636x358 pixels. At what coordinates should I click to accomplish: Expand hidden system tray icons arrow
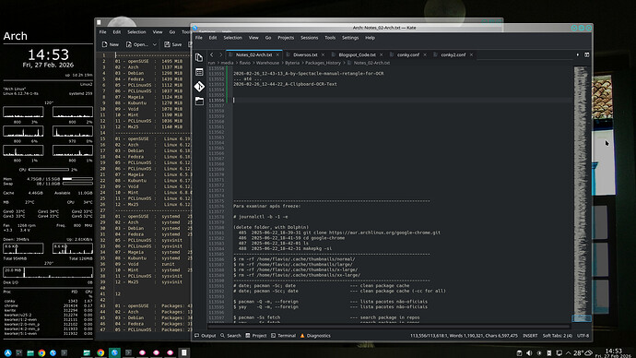[569, 352]
